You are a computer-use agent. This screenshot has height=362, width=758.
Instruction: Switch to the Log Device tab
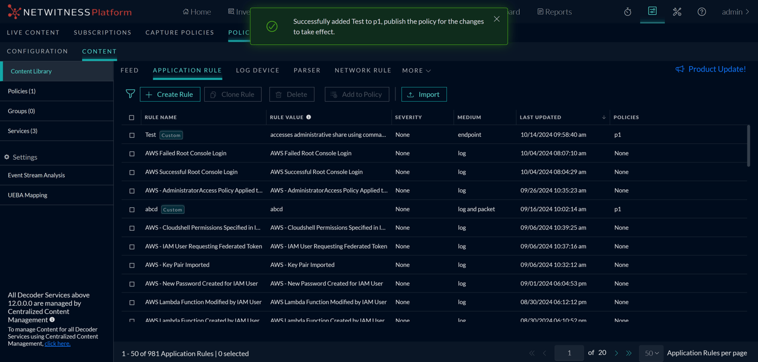tap(257, 71)
